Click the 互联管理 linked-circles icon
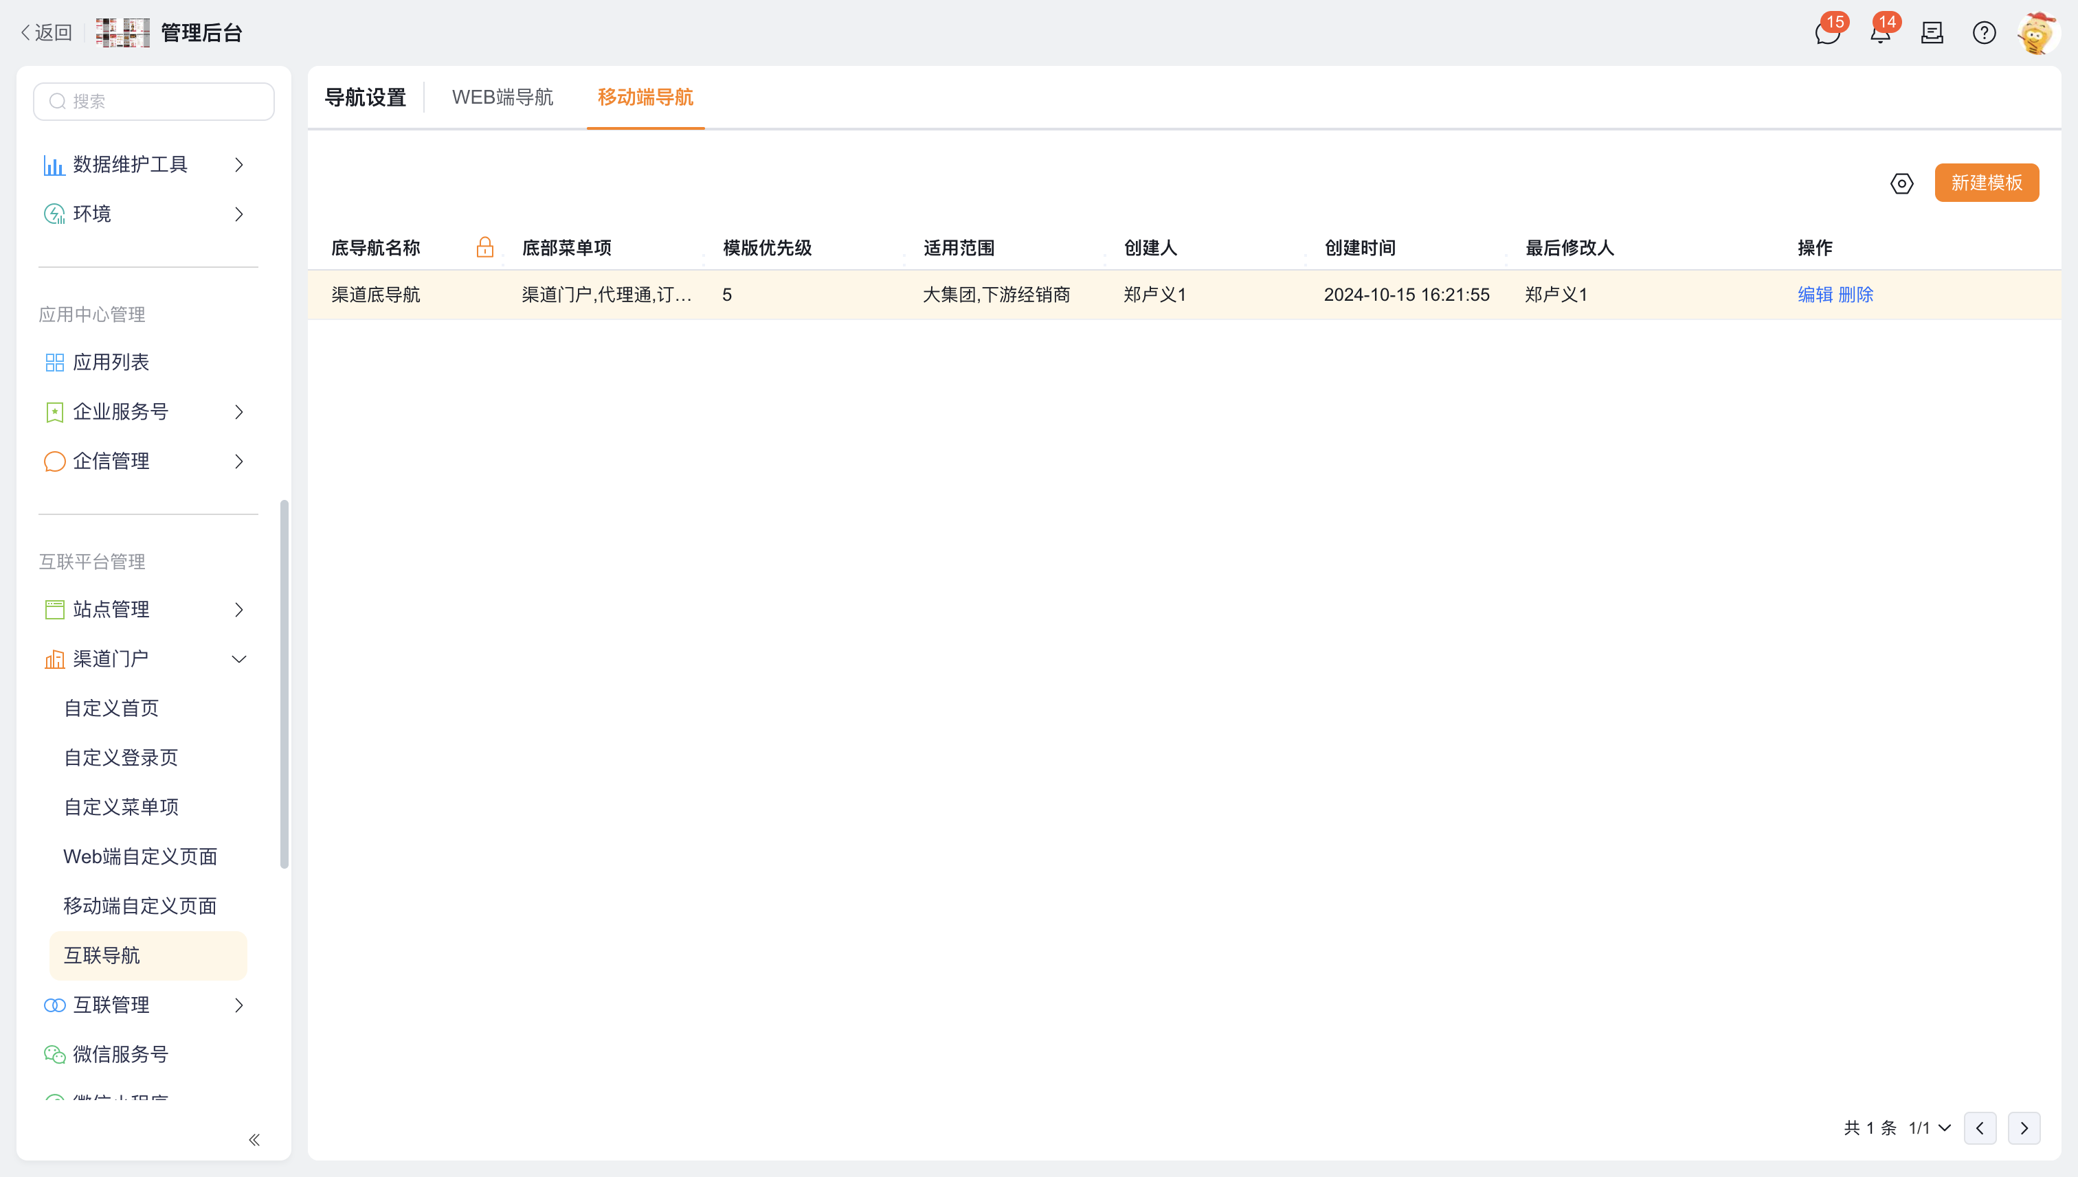2078x1177 pixels. click(54, 1005)
